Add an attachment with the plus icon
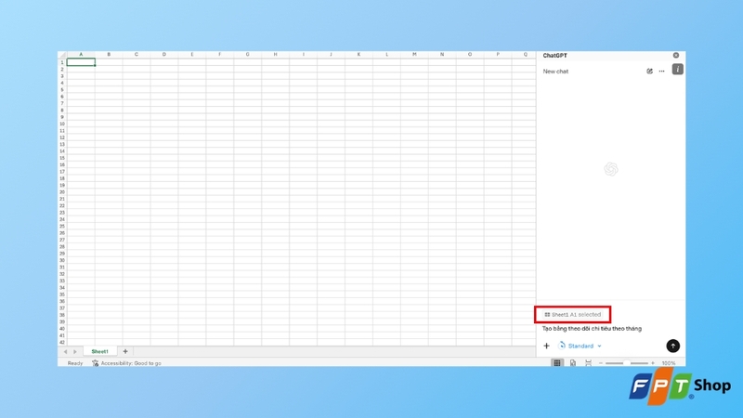Image resolution: width=743 pixels, height=418 pixels. point(546,346)
